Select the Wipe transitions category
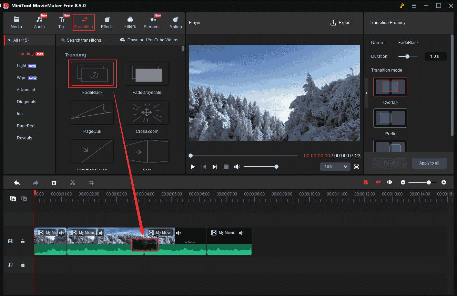This screenshot has width=457, height=296. point(23,77)
